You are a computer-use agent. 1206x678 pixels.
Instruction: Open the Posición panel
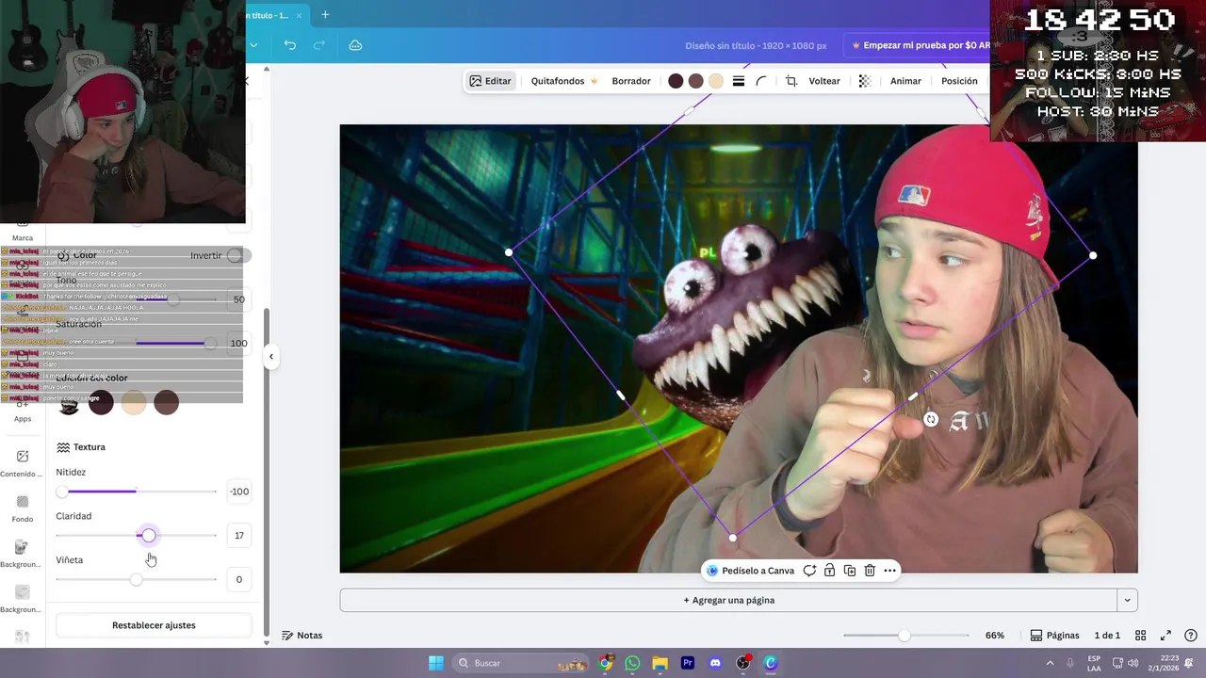click(x=959, y=81)
